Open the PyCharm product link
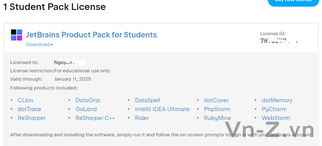The image size is (322, 146). (x=274, y=109)
